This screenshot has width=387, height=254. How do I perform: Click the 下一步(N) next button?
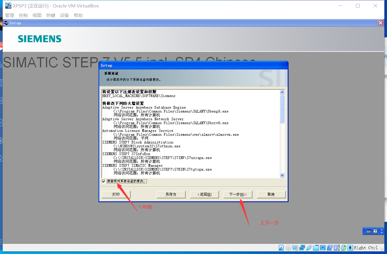(x=238, y=194)
